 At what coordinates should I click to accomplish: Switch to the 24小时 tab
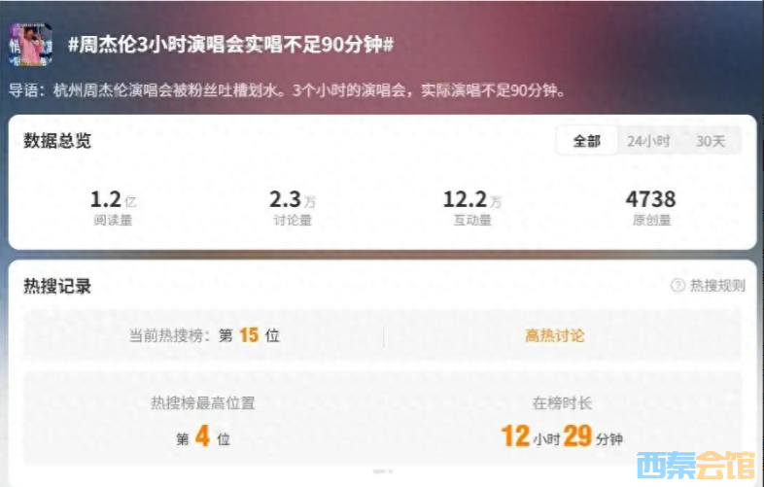click(x=648, y=141)
